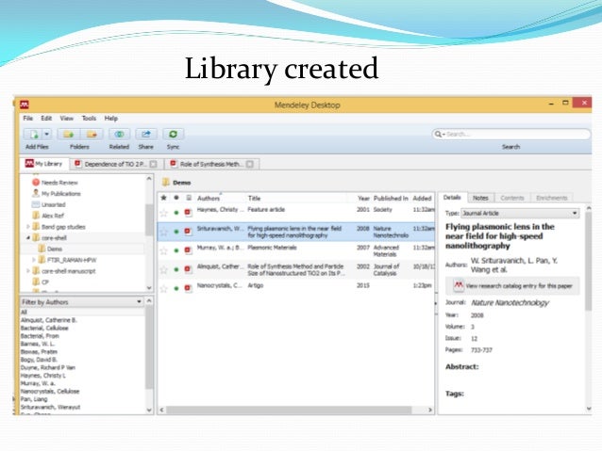The image size is (602, 451).
Task: Star the Flying plasmonic lens row
Action: [163, 232]
